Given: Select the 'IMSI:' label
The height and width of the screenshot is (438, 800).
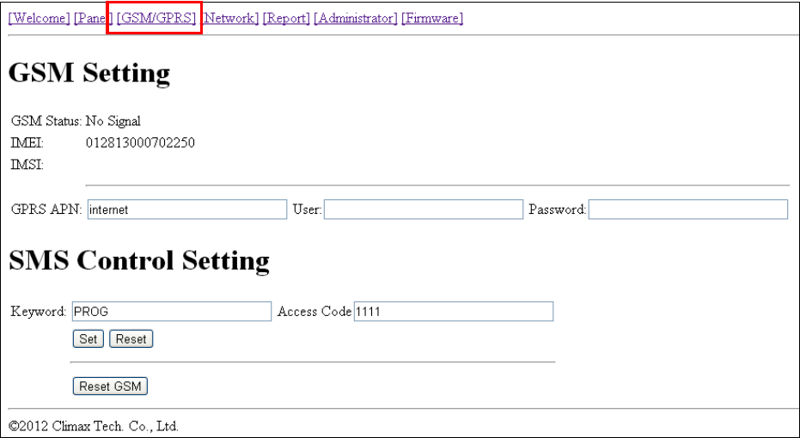Looking at the screenshot, I should click(x=27, y=165).
